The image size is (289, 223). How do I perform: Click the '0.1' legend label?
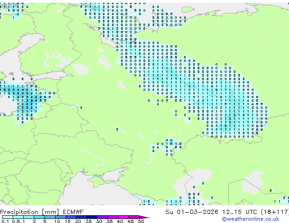(5, 221)
